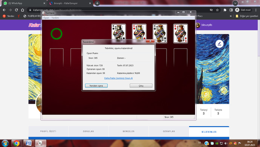The image size is (260, 147).
Task: Go back in the Chrome browser
Action: coord(4,10)
